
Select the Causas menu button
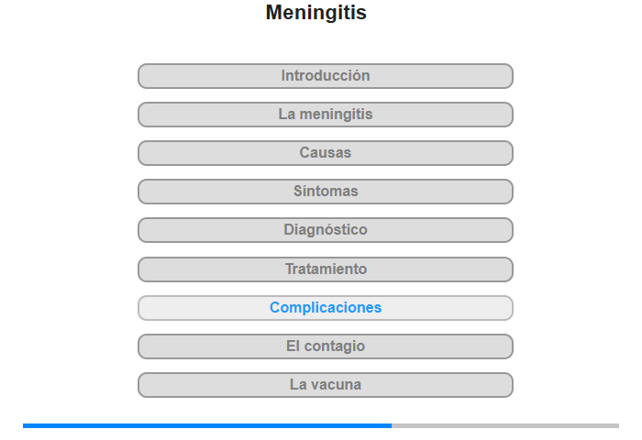[326, 153]
